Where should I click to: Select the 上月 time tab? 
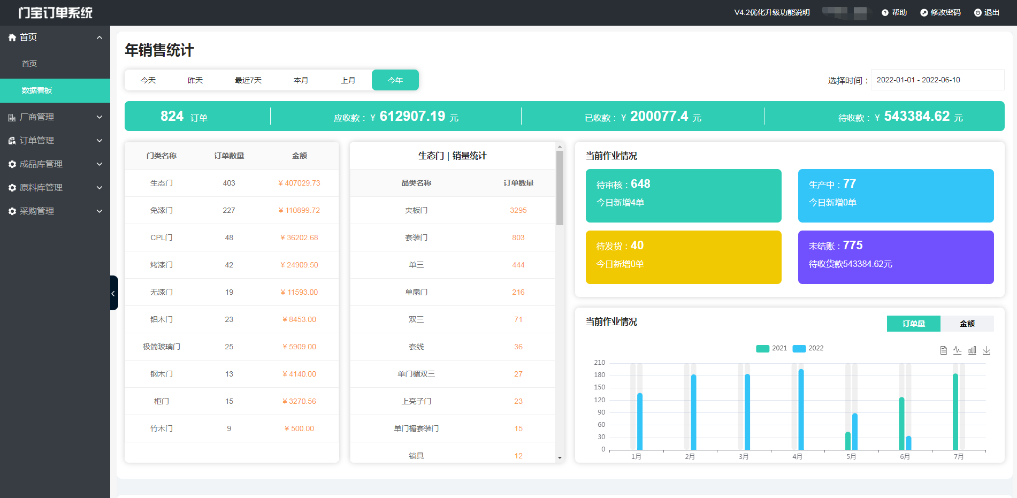[348, 80]
